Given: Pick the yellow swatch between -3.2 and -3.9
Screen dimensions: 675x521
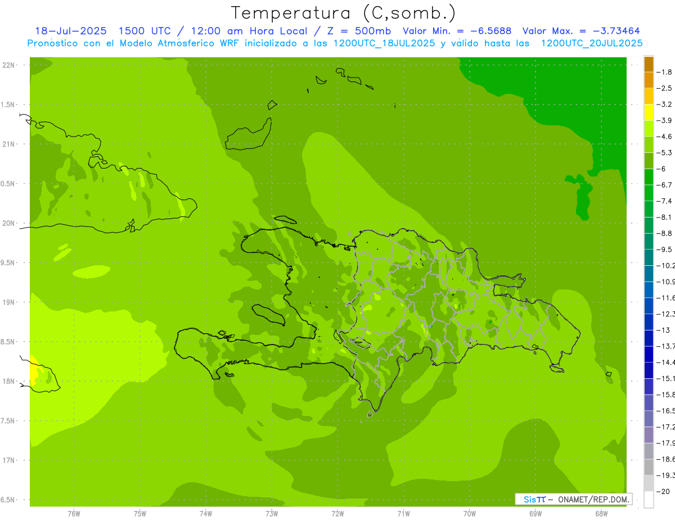Looking at the screenshot, I should tap(649, 112).
